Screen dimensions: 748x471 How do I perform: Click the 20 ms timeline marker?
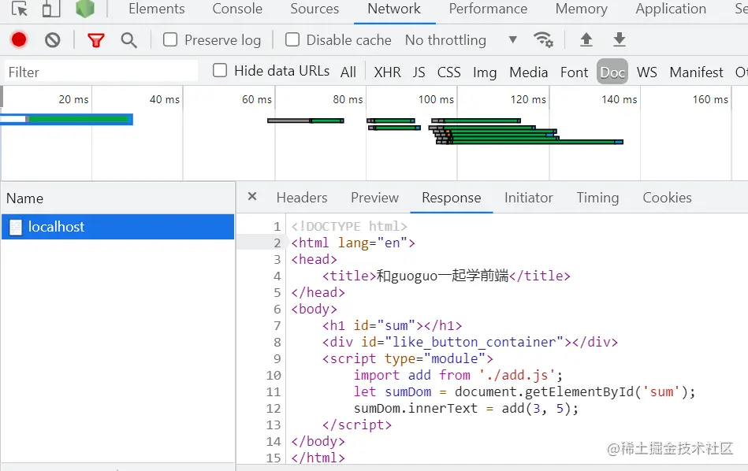73,99
